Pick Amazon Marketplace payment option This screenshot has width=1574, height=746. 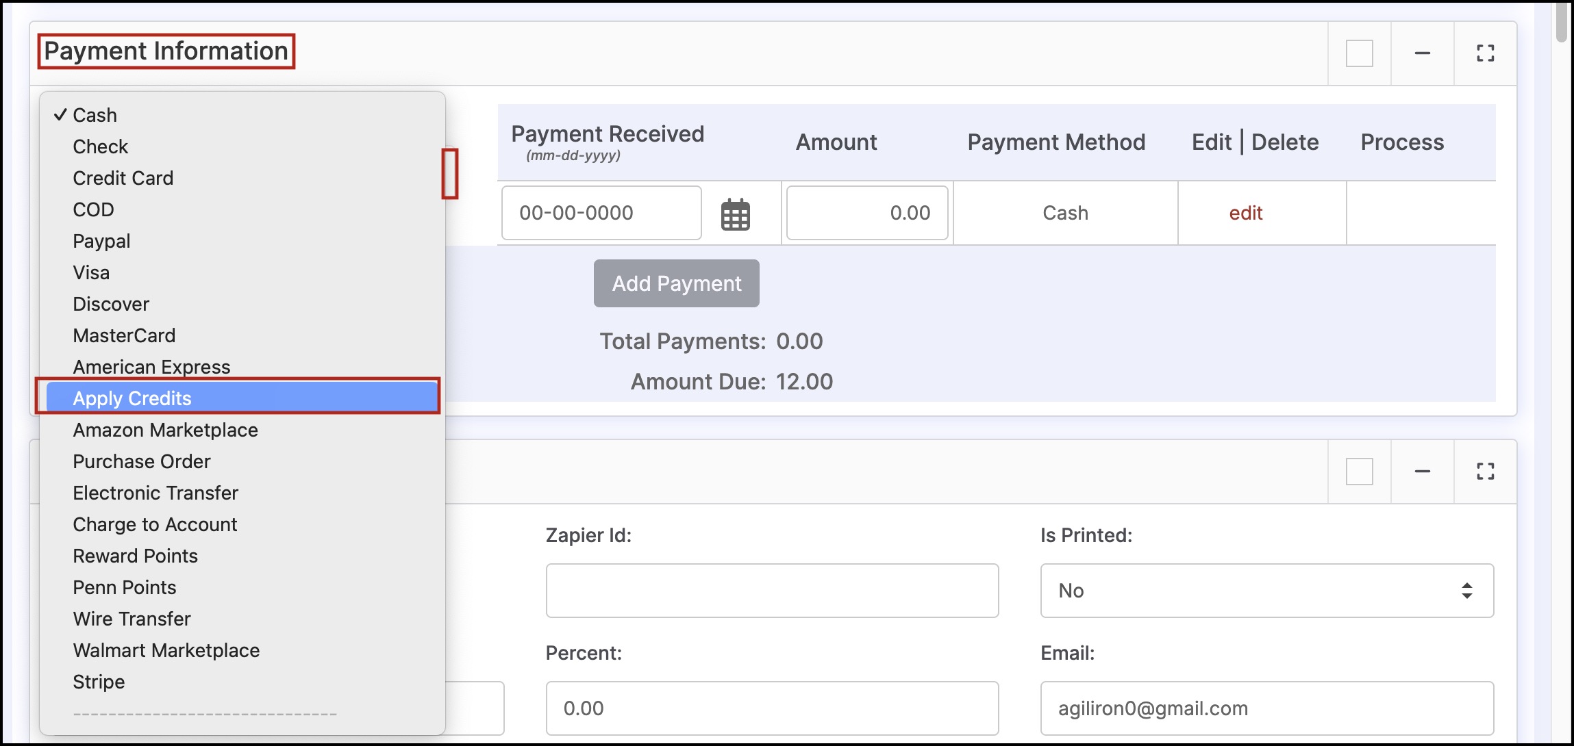pyautogui.click(x=165, y=430)
